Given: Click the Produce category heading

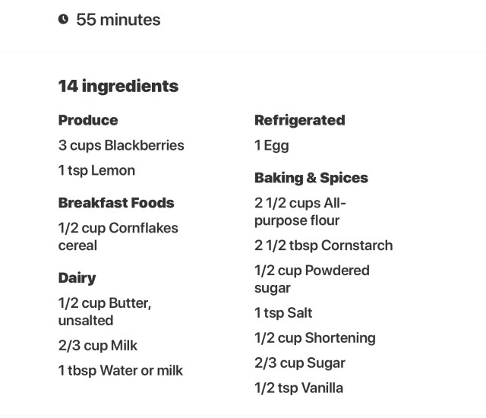Looking at the screenshot, I should click(x=88, y=120).
